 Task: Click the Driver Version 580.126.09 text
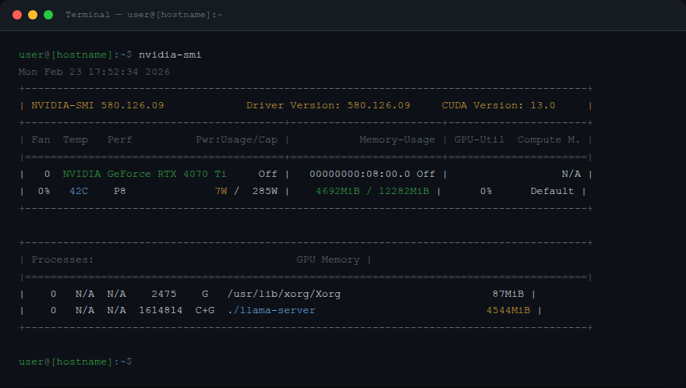click(x=328, y=105)
